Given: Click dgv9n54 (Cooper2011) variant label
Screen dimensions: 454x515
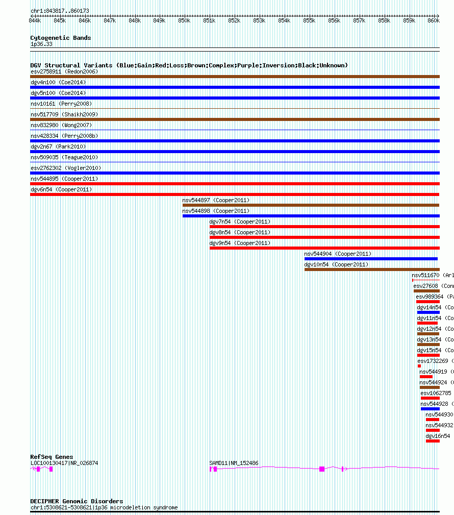Looking at the screenshot, I should pyautogui.click(x=240, y=243).
